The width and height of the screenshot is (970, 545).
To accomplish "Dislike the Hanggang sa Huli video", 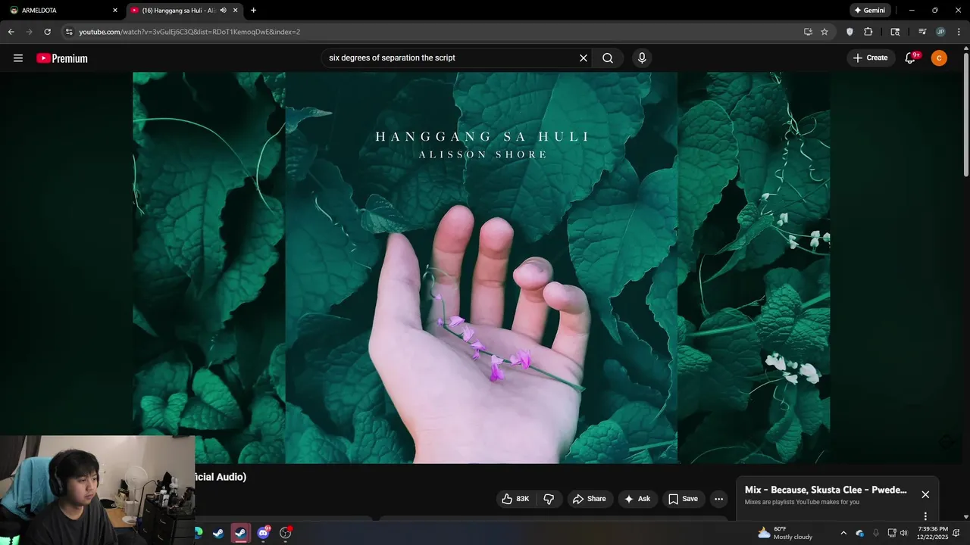I will click(x=549, y=499).
